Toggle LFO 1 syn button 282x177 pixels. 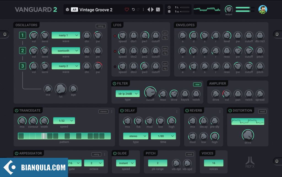pos(165,33)
